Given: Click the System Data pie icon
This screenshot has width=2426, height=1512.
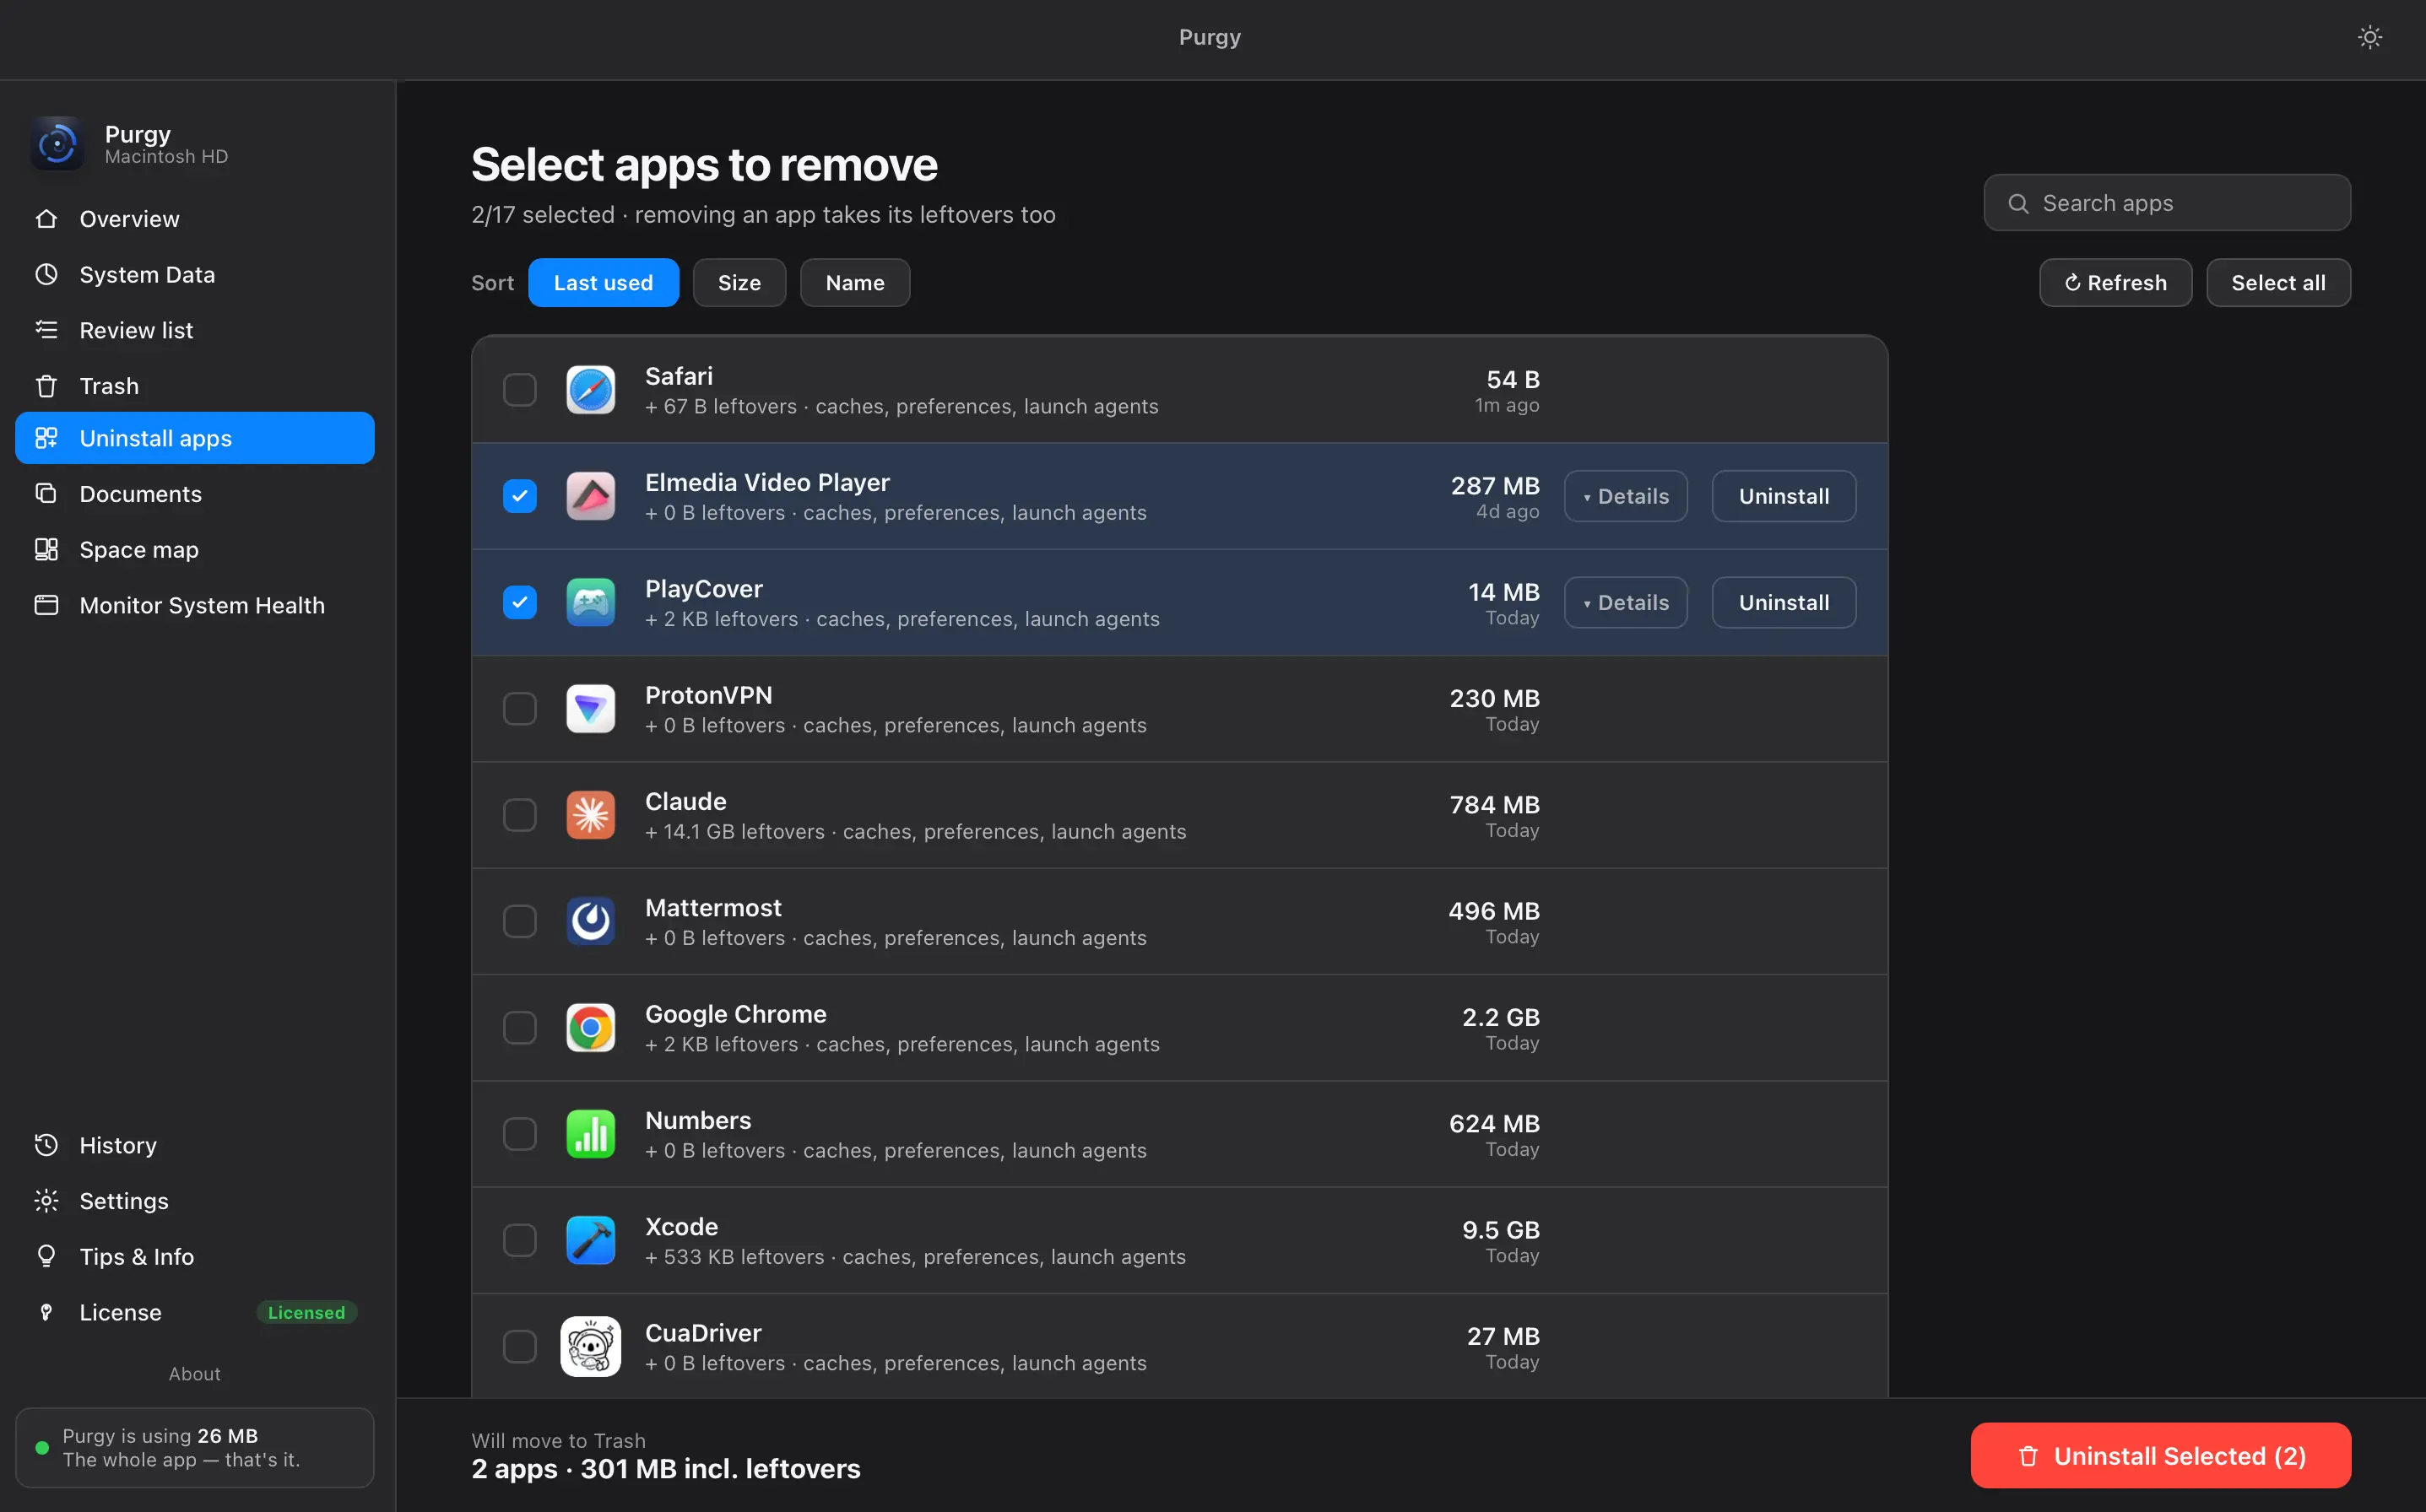Looking at the screenshot, I should [46, 274].
